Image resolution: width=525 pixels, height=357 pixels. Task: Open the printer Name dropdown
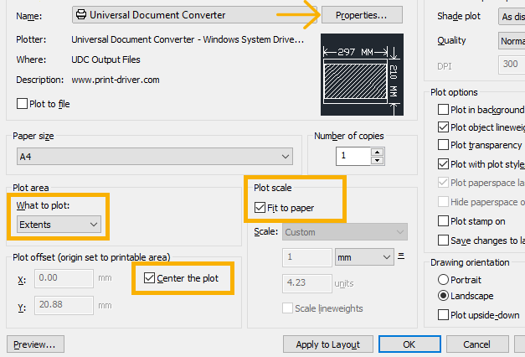pos(194,15)
